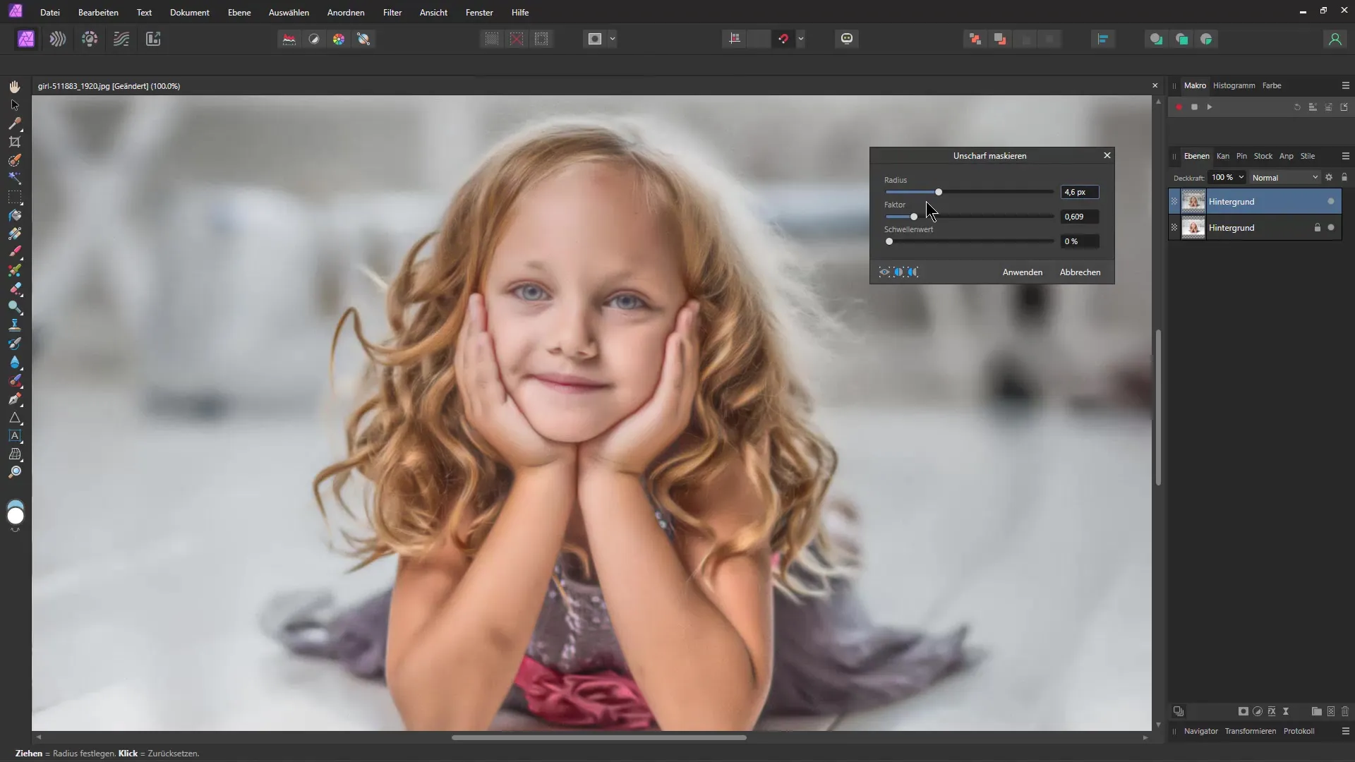Select the rectangular marquee tool
This screenshot has height=762, width=1355.
coord(15,197)
